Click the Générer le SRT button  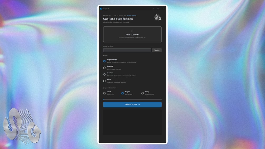(132, 105)
